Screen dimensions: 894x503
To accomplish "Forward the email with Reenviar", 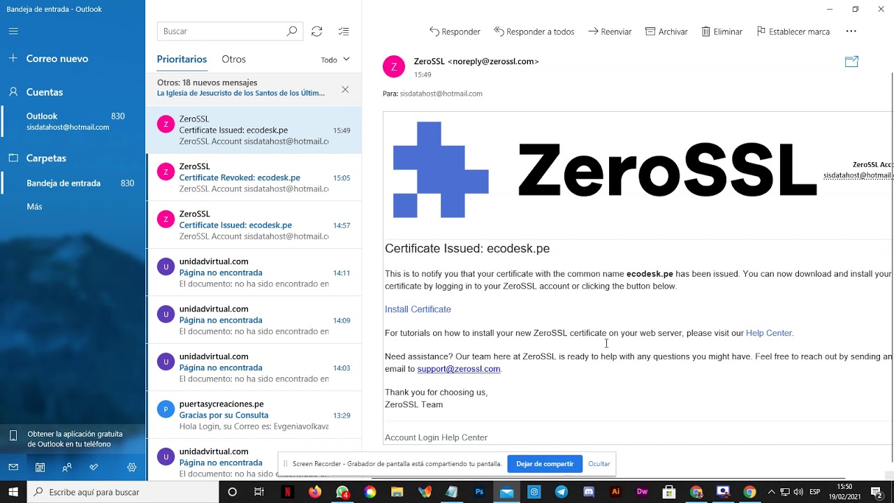I will pyautogui.click(x=610, y=31).
